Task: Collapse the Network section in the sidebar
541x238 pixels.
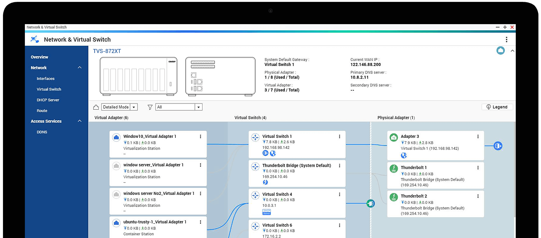Action: coord(80,68)
